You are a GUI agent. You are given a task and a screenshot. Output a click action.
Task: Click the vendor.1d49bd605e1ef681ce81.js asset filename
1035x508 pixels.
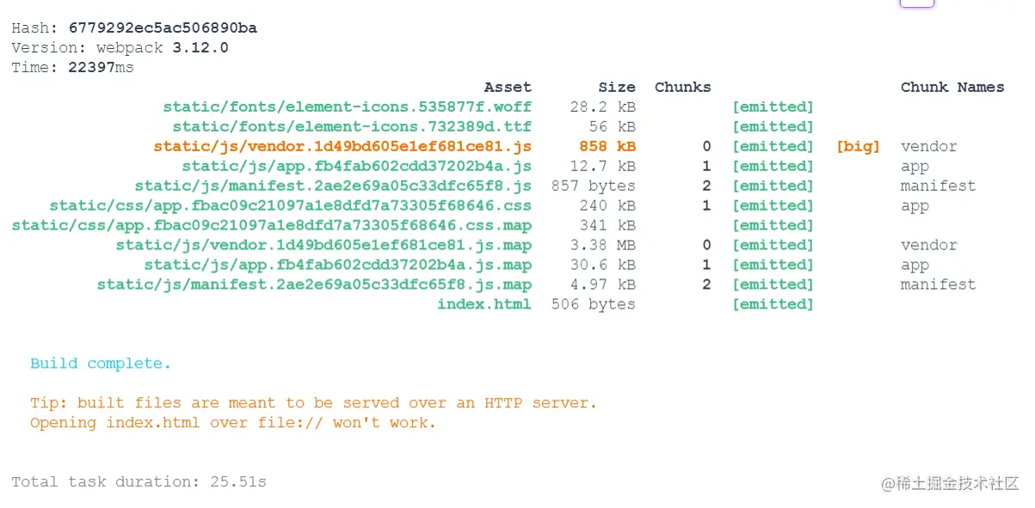pos(342,146)
